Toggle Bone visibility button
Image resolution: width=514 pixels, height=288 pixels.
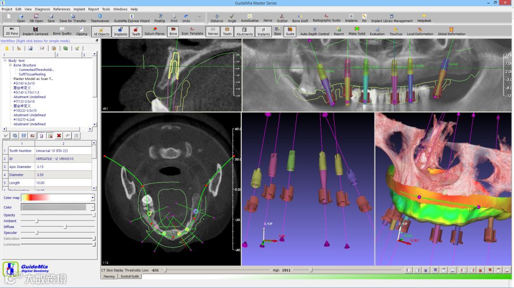tap(173, 31)
